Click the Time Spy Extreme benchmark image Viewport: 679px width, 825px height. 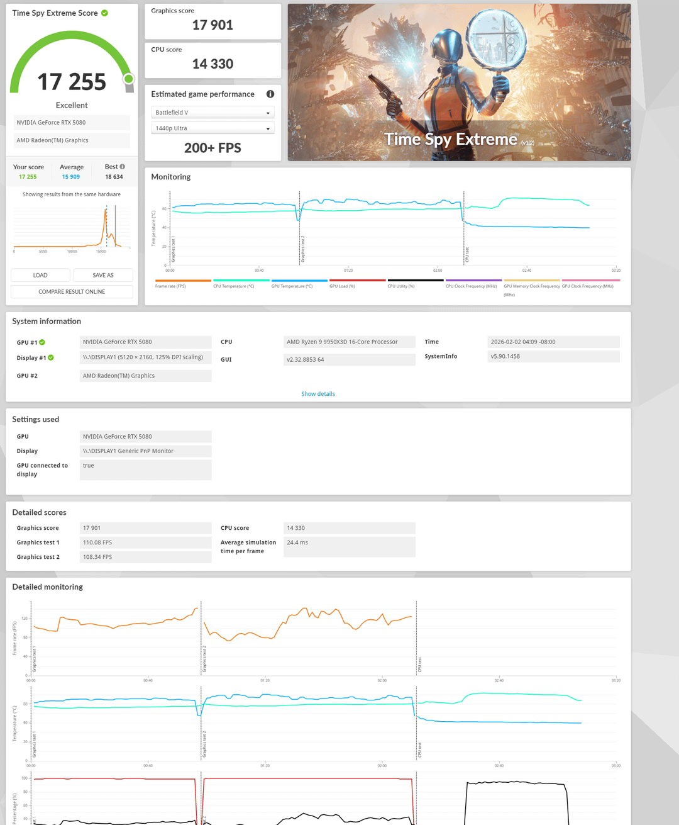tap(459, 82)
